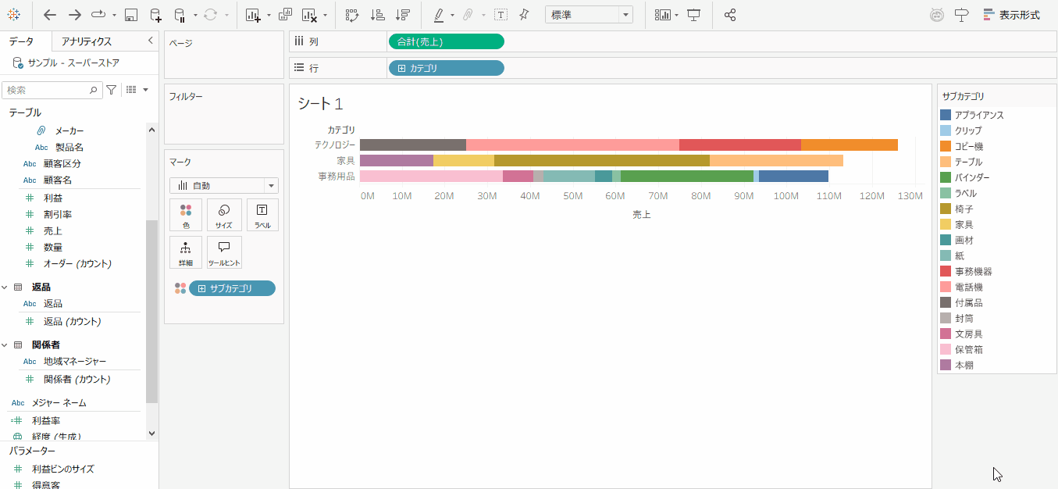Sort bars in ascending order
The height and width of the screenshot is (489, 1058).
pyautogui.click(x=377, y=15)
